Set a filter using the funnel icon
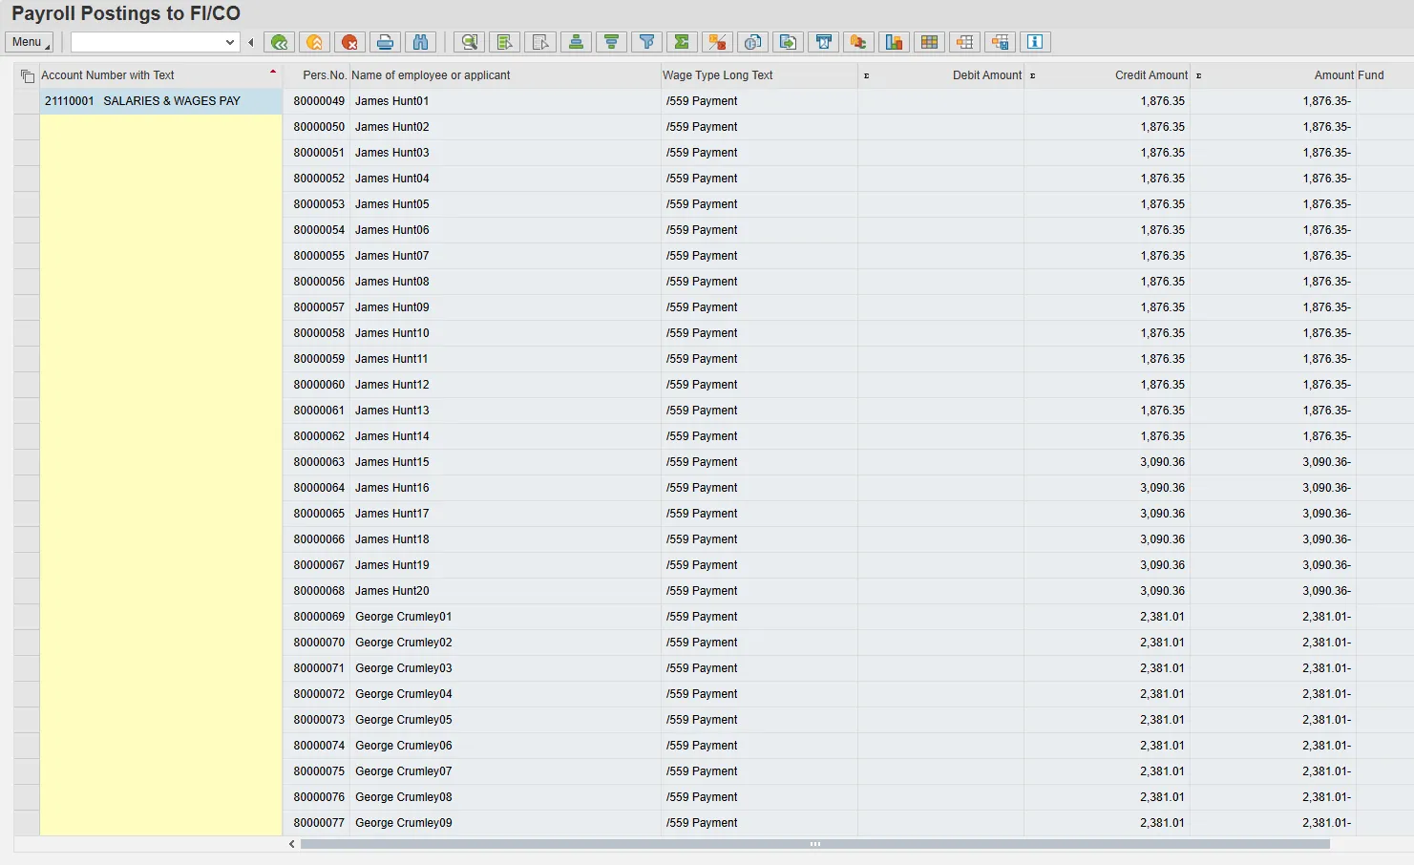Viewport: 1414px width, 865px height. pyautogui.click(x=647, y=42)
